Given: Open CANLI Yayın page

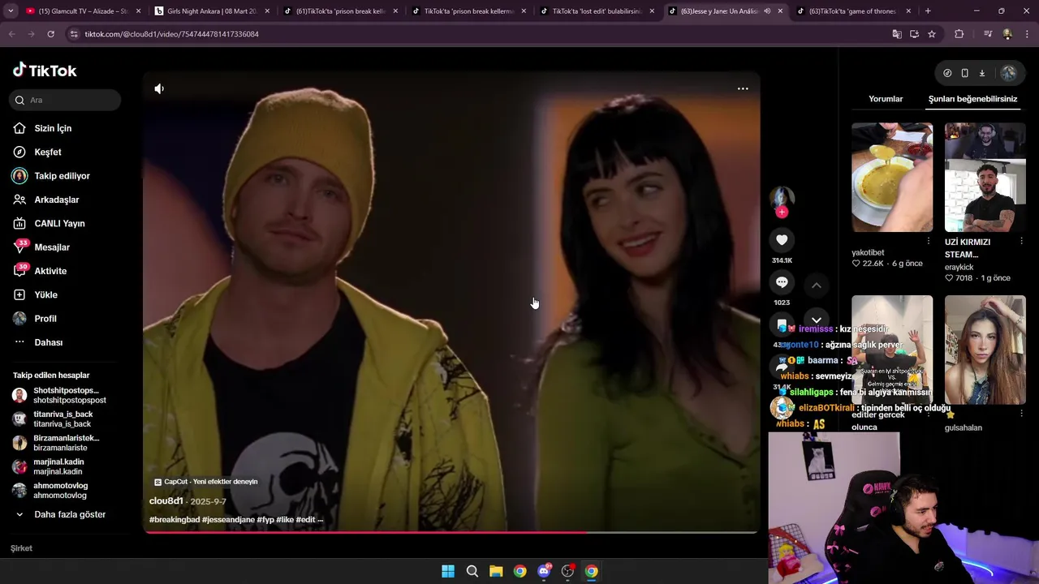Looking at the screenshot, I should [x=50, y=223].
